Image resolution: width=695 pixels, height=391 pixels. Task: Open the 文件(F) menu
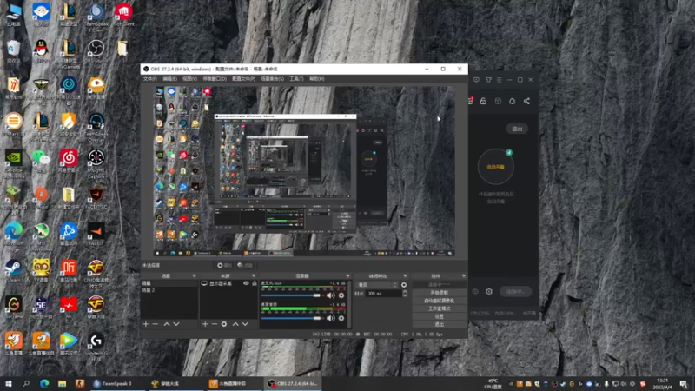click(x=150, y=79)
